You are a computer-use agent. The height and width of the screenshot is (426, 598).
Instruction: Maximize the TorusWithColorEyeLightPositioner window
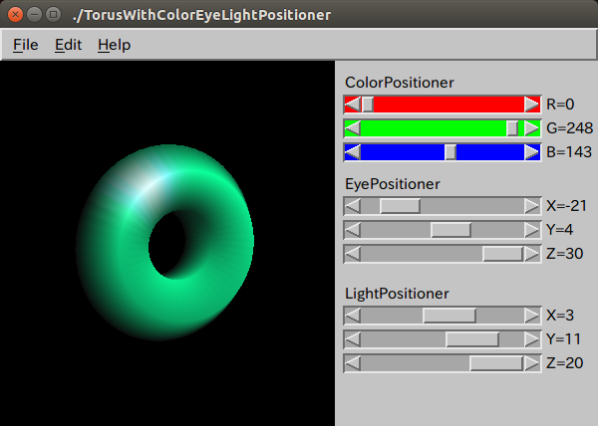54,15
